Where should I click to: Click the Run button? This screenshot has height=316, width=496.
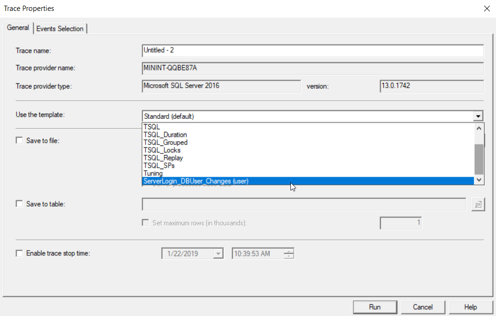click(375, 307)
